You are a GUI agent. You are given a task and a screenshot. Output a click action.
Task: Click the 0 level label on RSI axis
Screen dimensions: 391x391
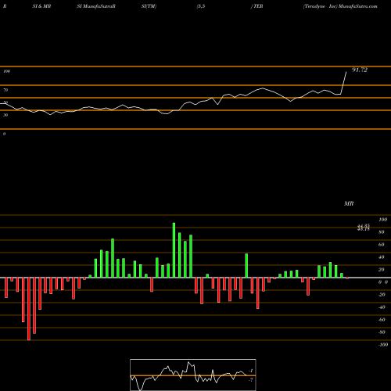[x=4, y=134]
